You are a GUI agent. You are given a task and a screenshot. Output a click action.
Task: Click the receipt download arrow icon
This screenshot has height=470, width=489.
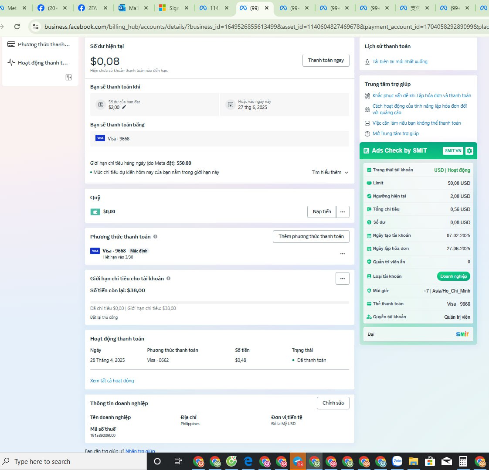(x=367, y=62)
